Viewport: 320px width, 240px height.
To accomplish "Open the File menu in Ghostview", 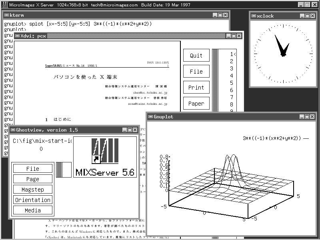I will pyautogui.click(x=33, y=168).
